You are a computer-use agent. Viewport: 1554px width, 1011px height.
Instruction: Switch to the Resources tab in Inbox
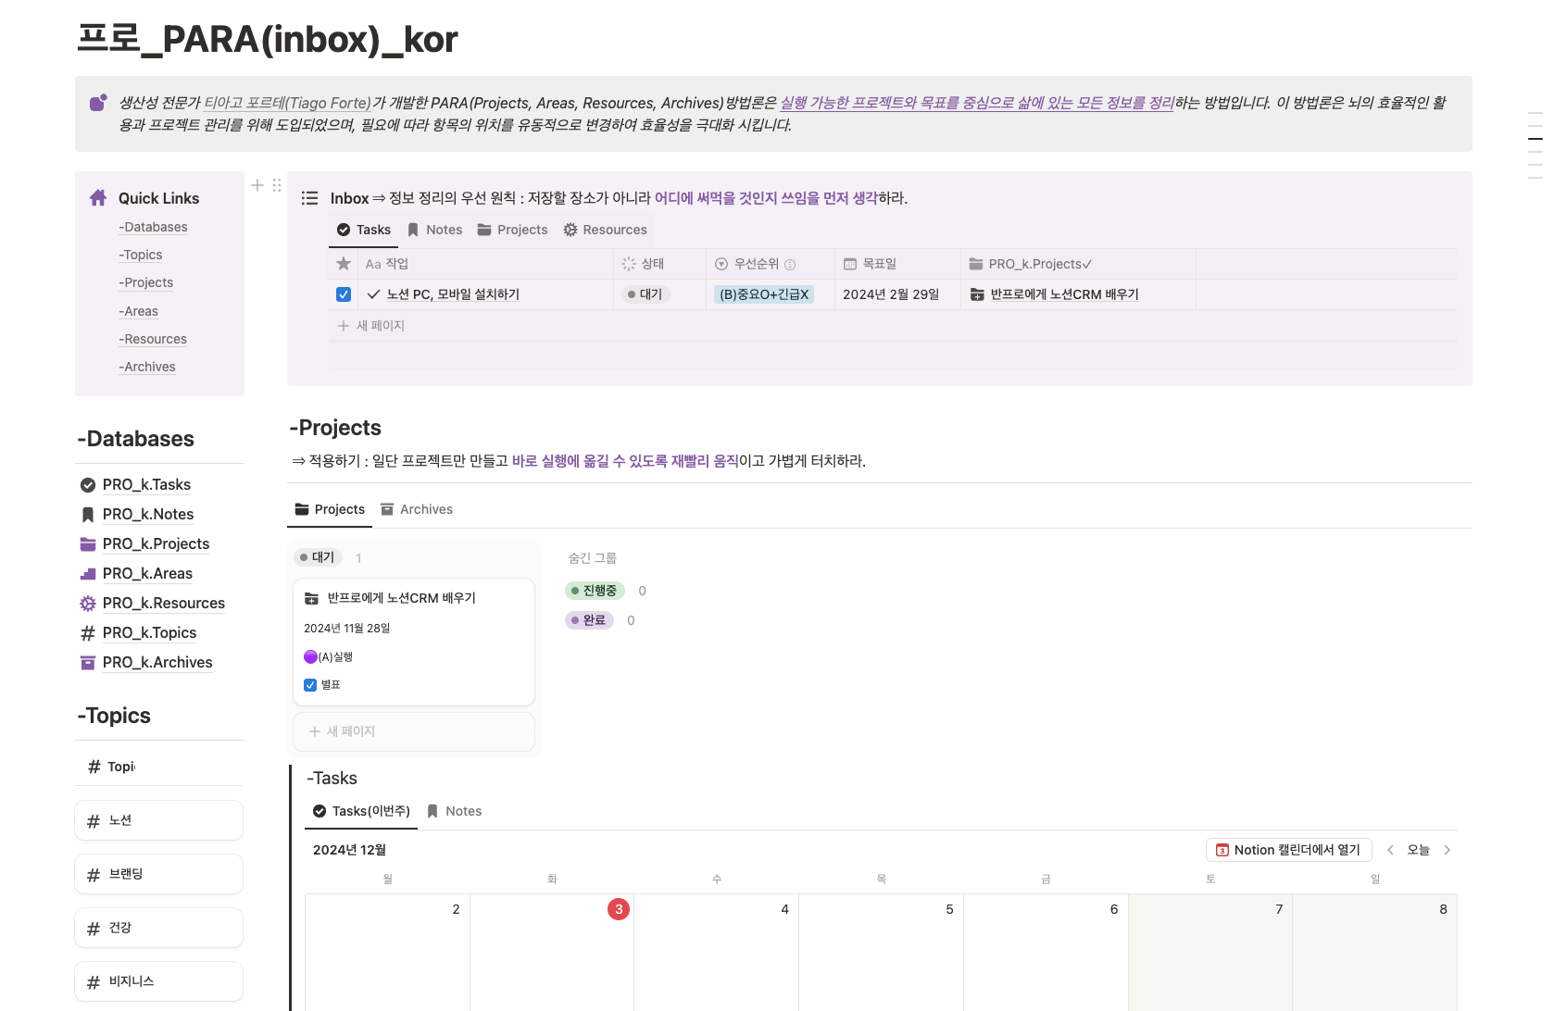click(x=605, y=230)
